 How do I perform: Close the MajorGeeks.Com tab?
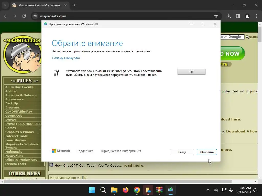pyautogui.click(x=65, y=5)
